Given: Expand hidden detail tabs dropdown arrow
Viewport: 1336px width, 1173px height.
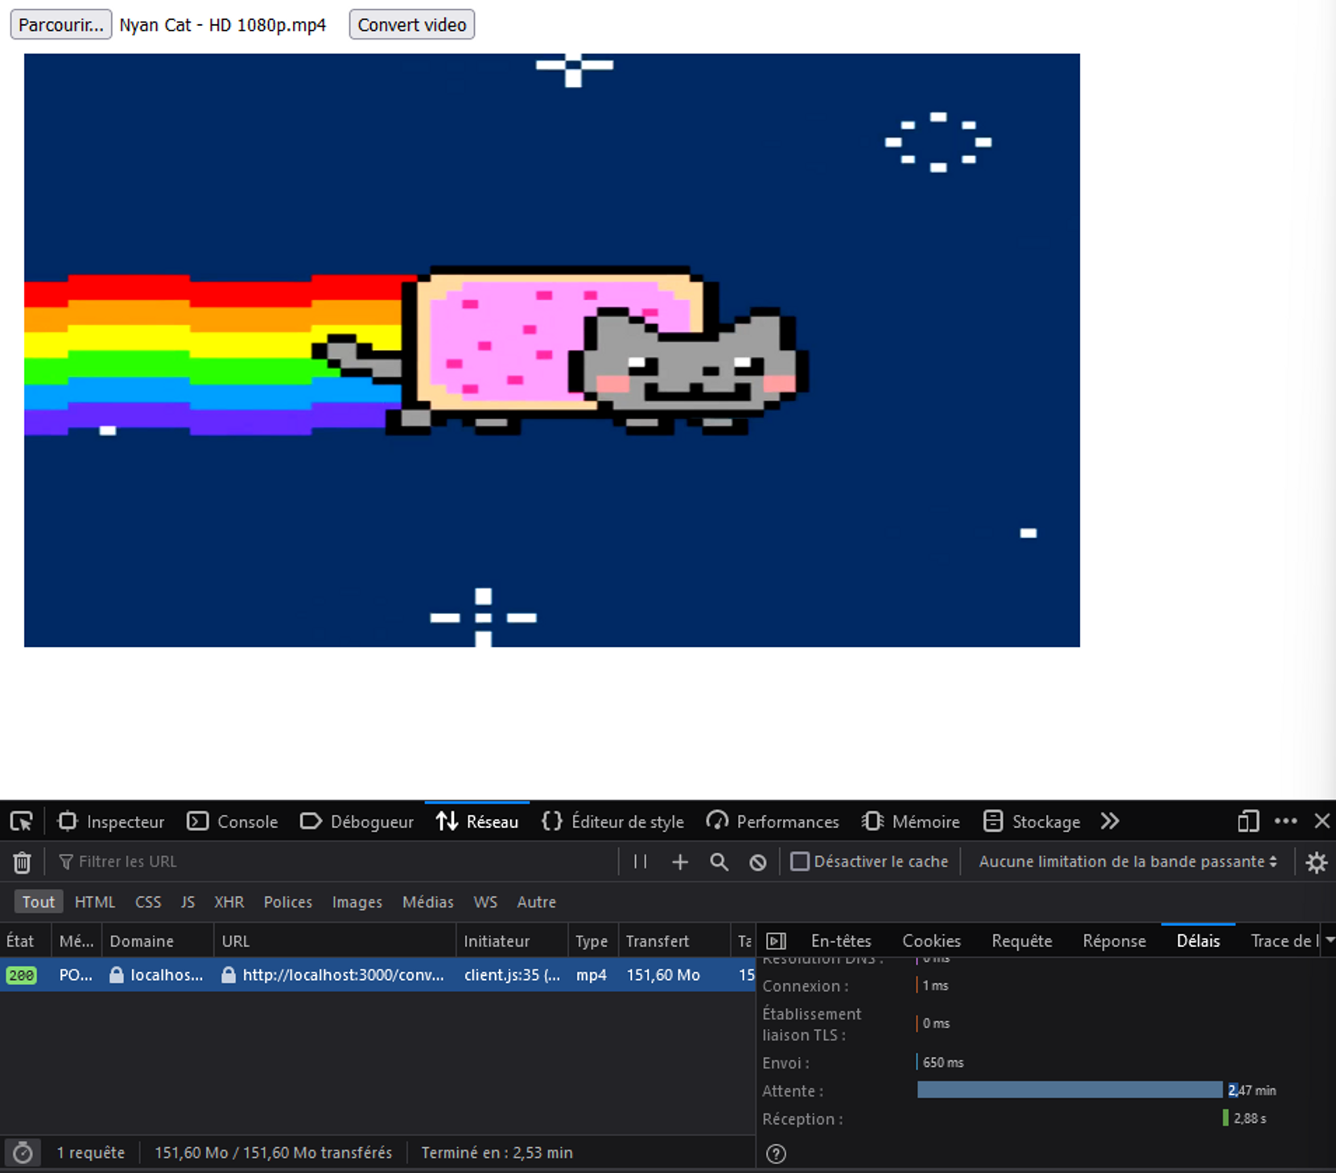Looking at the screenshot, I should click(x=1329, y=940).
